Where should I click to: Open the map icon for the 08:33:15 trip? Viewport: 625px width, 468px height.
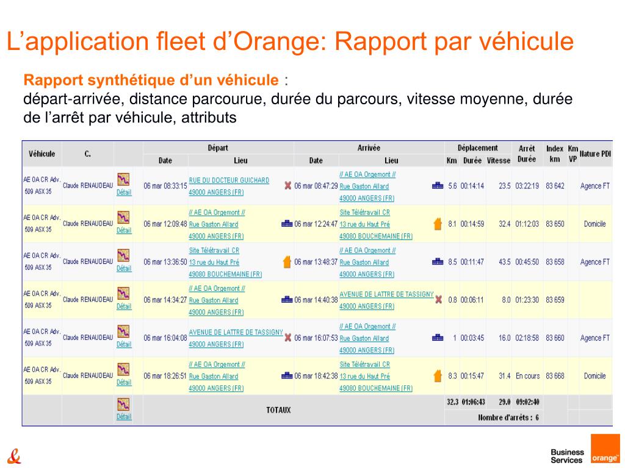point(123,179)
